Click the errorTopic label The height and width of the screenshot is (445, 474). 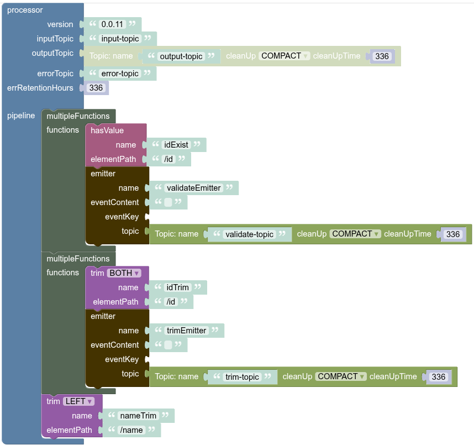point(55,74)
